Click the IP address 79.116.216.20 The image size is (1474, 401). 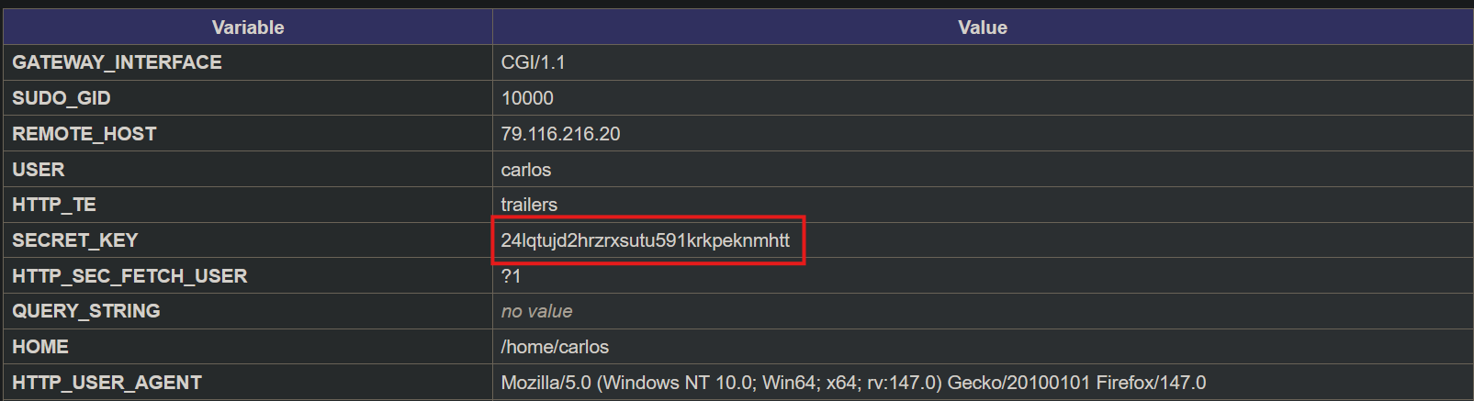click(560, 134)
